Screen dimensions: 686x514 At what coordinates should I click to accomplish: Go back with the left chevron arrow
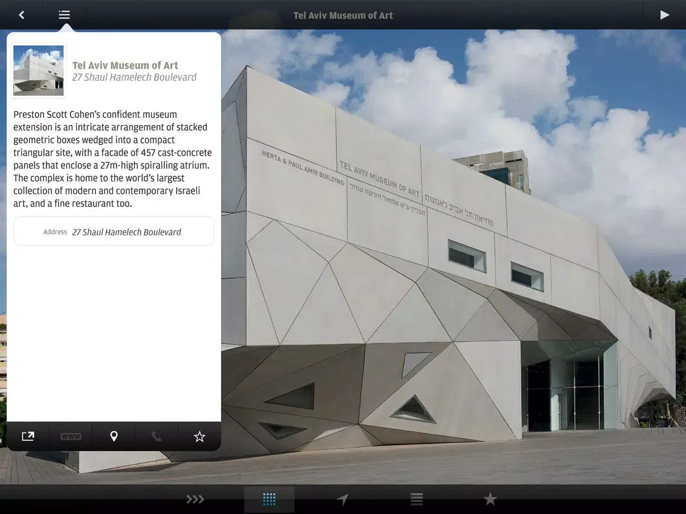[x=22, y=15]
